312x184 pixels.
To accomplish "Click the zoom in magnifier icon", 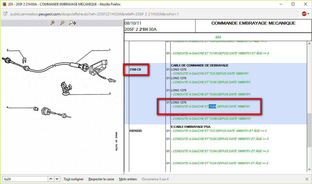I will (53, 23).
